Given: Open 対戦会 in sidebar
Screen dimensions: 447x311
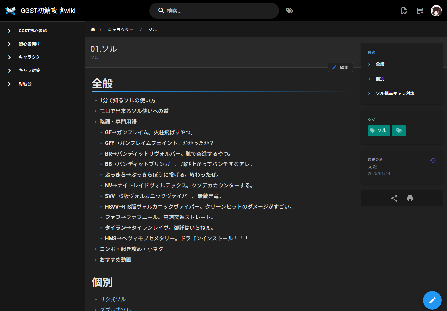Looking at the screenshot, I should click(25, 84).
